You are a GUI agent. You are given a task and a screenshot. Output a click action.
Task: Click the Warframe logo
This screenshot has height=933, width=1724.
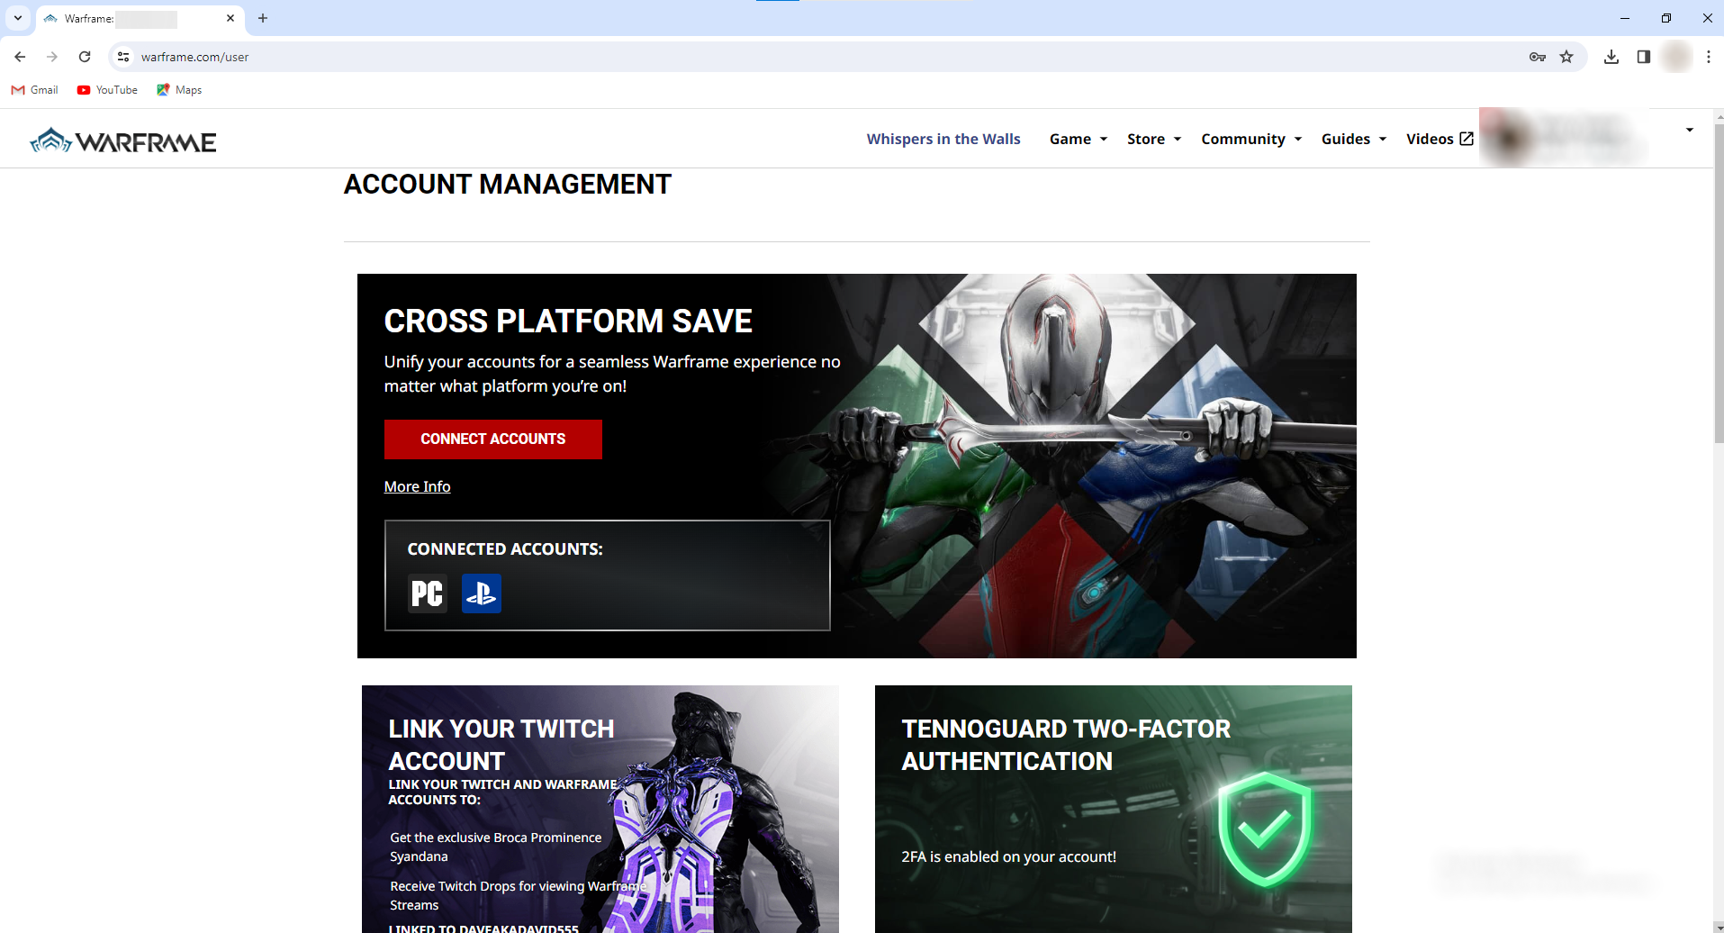[x=123, y=140]
